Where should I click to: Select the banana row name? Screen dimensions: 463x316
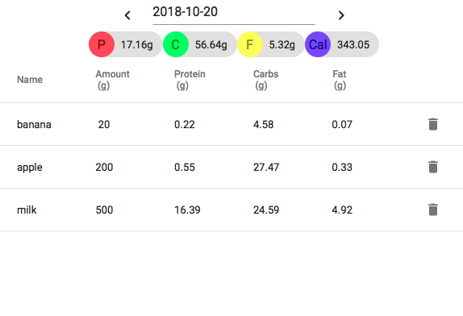[x=34, y=124]
